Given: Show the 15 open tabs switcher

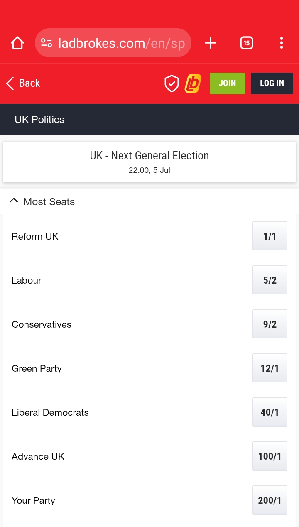Looking at the screenshot, I should click(x=247, y=43).
